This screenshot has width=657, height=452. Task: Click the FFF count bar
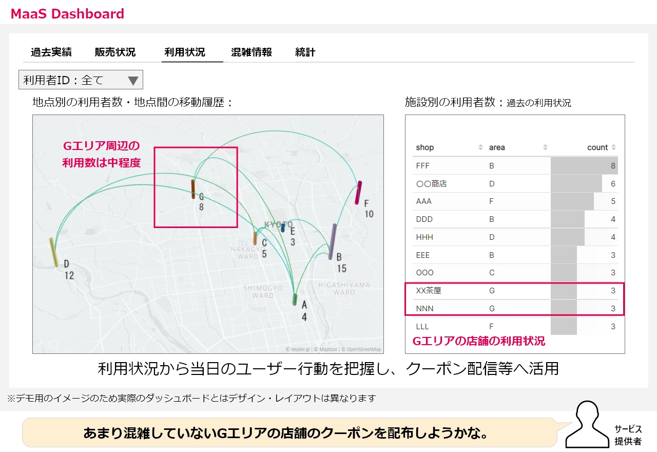[584, 166]
